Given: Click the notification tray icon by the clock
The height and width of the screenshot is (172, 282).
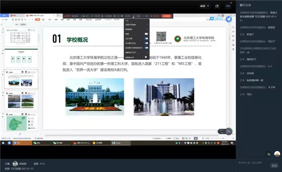Looking at the screenshot, I should 232,143.
